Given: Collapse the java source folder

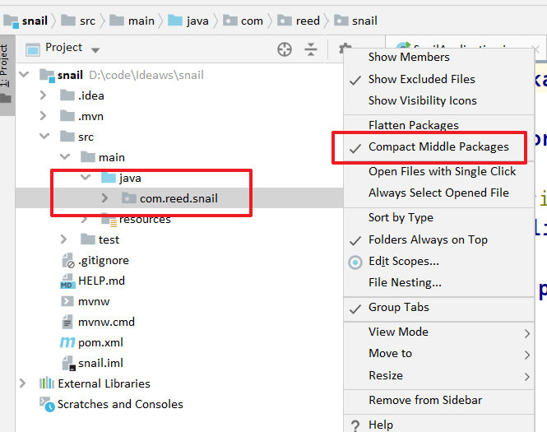Looking at the screenshot, I should 85,178.
